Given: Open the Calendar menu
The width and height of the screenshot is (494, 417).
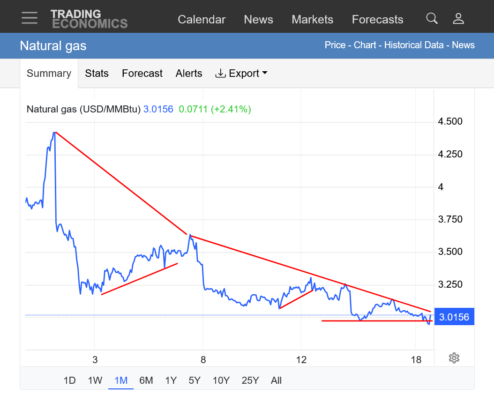Looking at the screenshot, I should [x=202, y=20].
